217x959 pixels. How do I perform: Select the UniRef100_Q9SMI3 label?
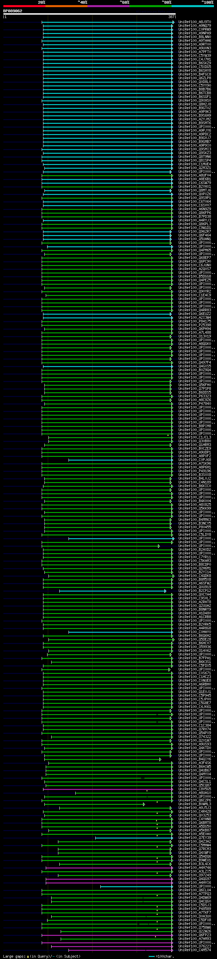point(195,149)
